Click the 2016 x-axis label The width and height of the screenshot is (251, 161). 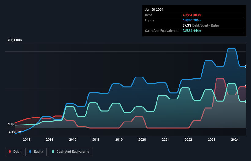(x=50, y=140)
